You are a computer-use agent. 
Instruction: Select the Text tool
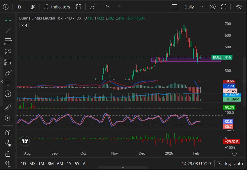[x=8, y=83]
